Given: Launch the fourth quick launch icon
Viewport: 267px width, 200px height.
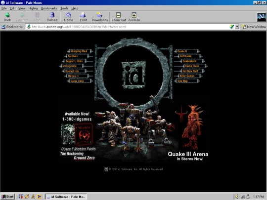Looking at the screenshot, I should tap(39, 197).
